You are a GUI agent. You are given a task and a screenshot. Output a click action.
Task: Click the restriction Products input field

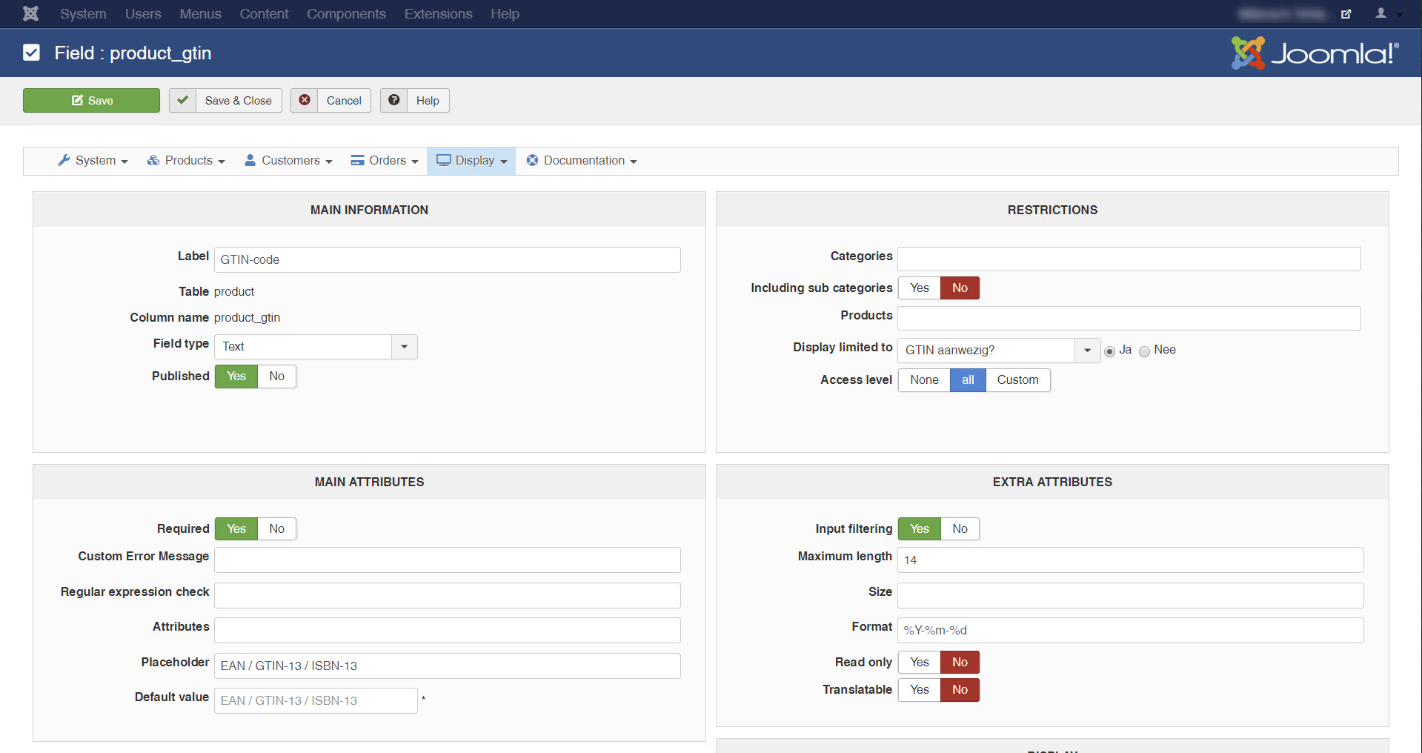coord(1129,318)
